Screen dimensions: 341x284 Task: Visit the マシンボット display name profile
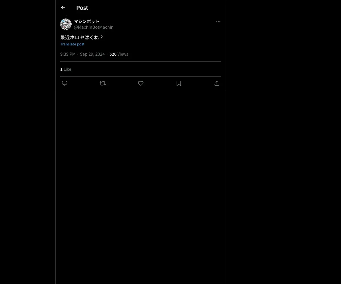(87, 21)
